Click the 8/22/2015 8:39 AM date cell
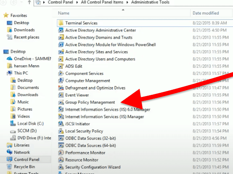Viewport: 233px width, 174px height. point(210,23)
